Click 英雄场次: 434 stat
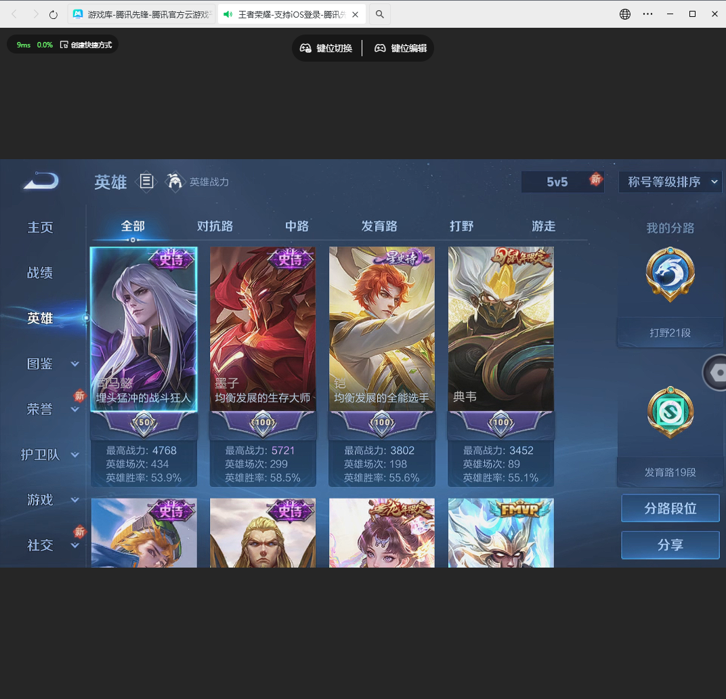This screenshot has width=726, height=699. [137, 464]
